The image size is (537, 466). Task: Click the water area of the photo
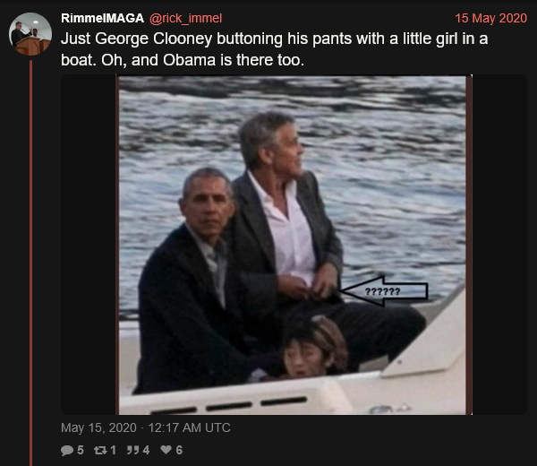pyautogui.click(x=394, y=171)
